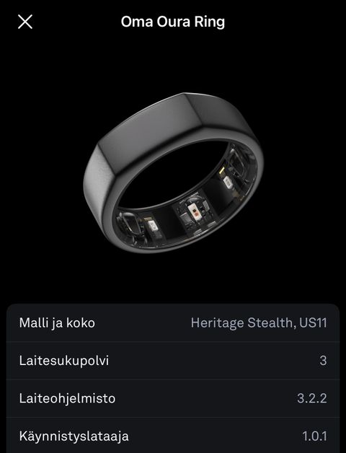Select the Heritage Stealth, US11 value

pyautogui.click(x=259, y=322)
